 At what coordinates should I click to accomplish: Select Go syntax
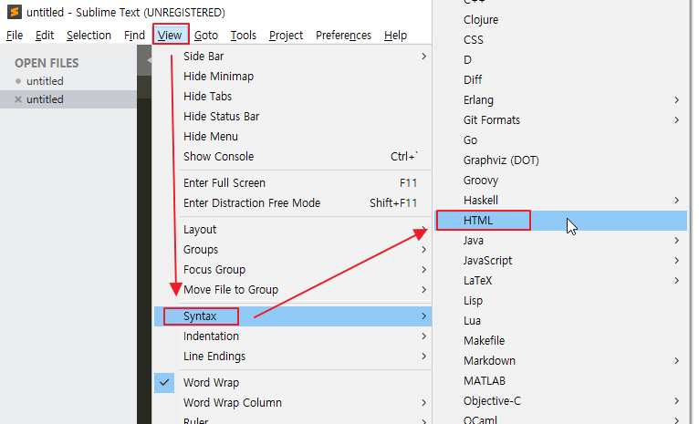(561, 140)
